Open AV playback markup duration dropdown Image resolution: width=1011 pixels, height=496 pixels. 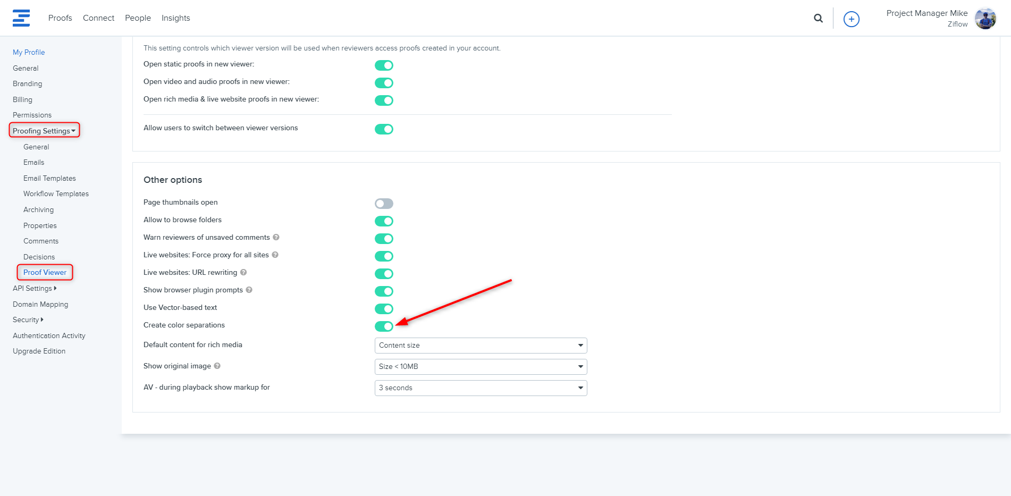[481, 388]
